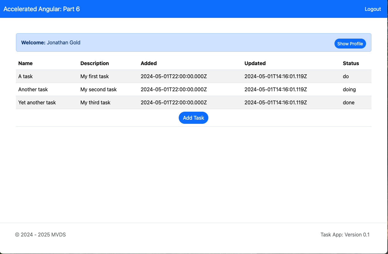Click the 'do' status cell

(x=346, y=76)
